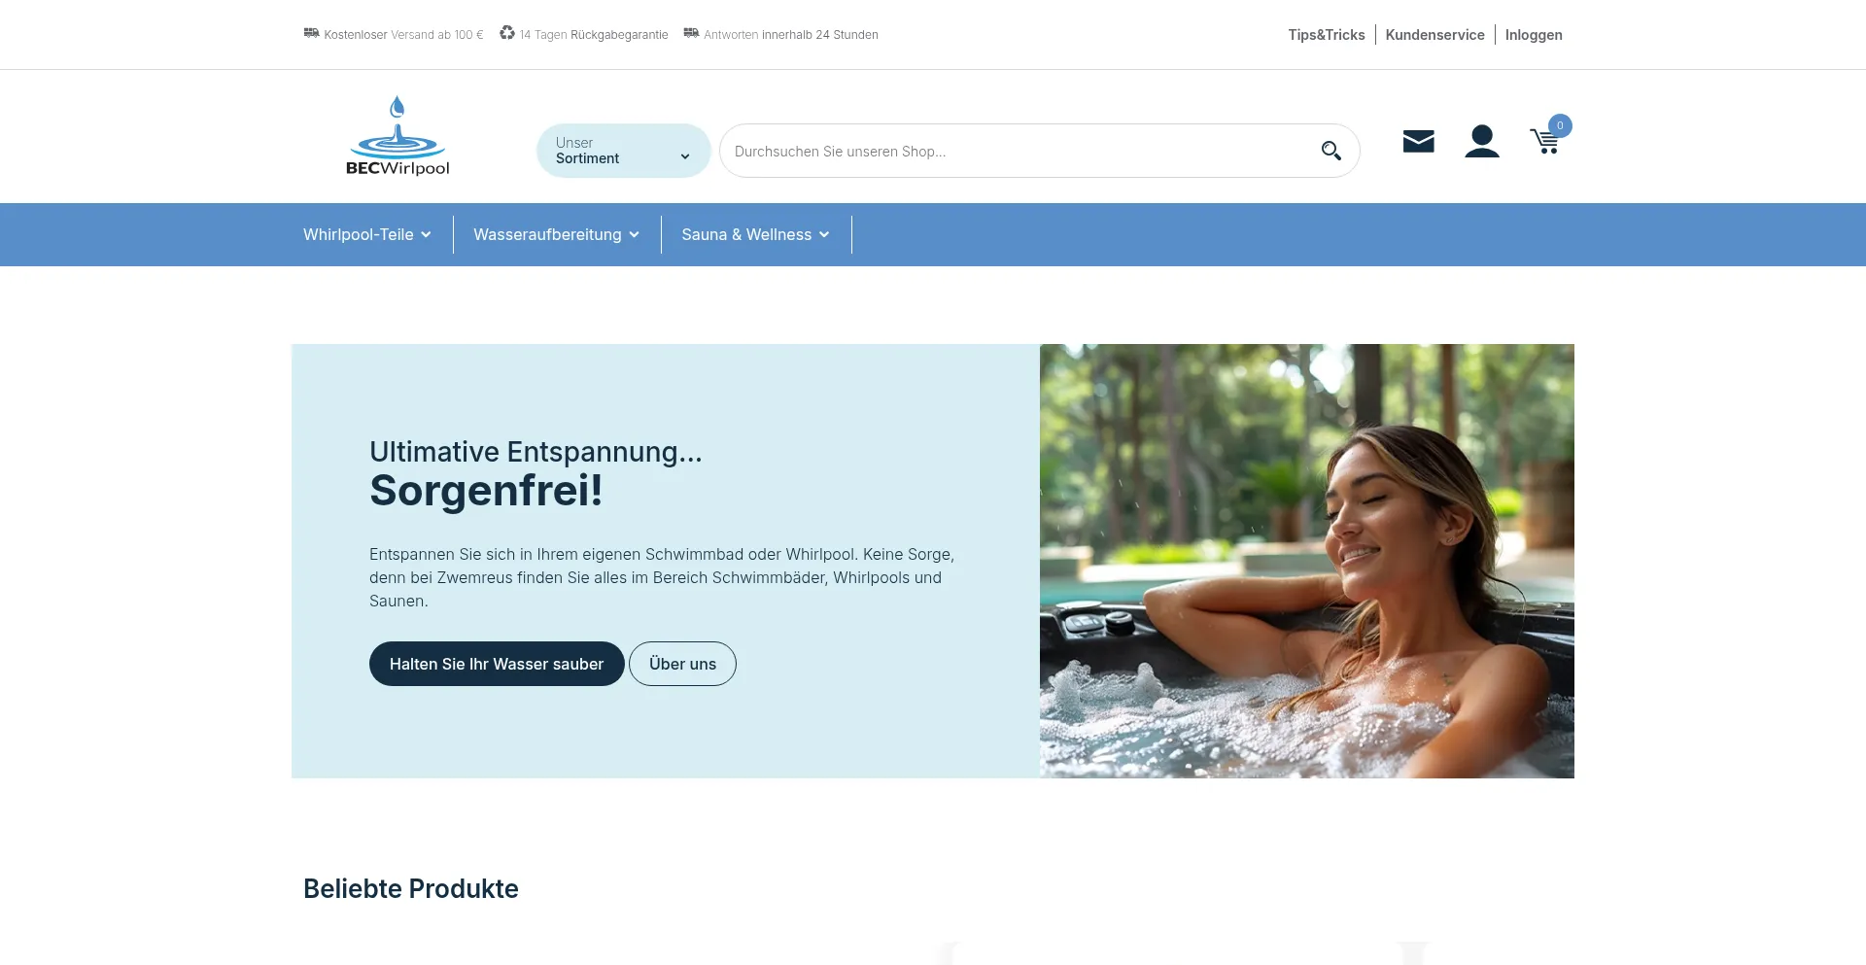Click the magnifier search icon
Viewport: 1866px width, 965px height.
pos(1330,151)
